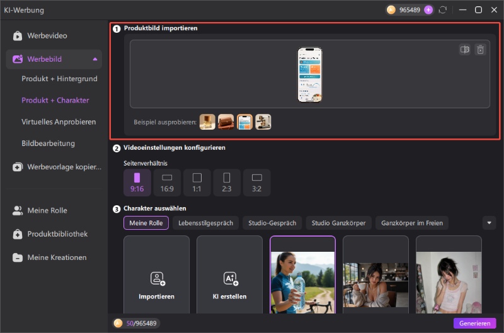Select woman with coffee cup in café
504x333 pixels.
[x=375, y=274]
